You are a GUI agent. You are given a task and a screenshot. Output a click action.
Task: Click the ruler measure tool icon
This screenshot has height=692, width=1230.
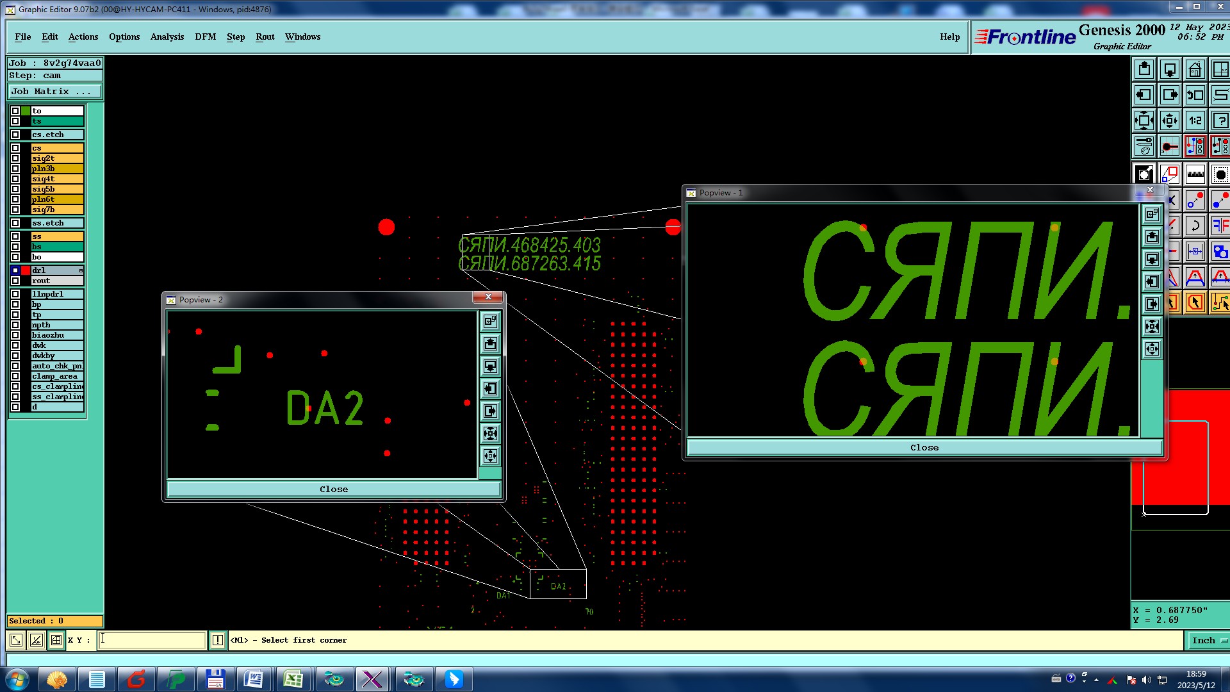(1195, 174)
